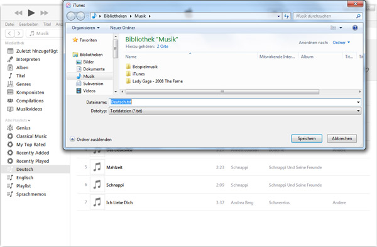
Task: Open the Recently Played playlist
Action: (33, 161)
